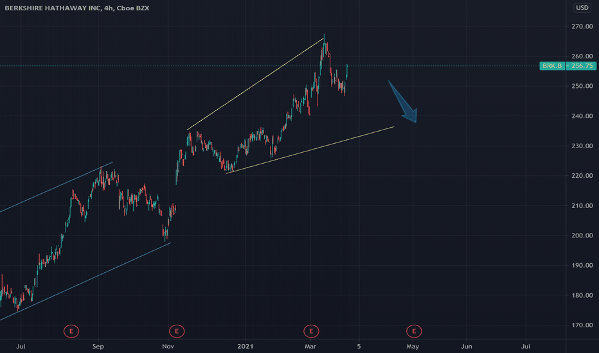Click the 260.00 price axis label
This screenshot has width=599, height=353.
pyautogui.click(x=582, y=56)
